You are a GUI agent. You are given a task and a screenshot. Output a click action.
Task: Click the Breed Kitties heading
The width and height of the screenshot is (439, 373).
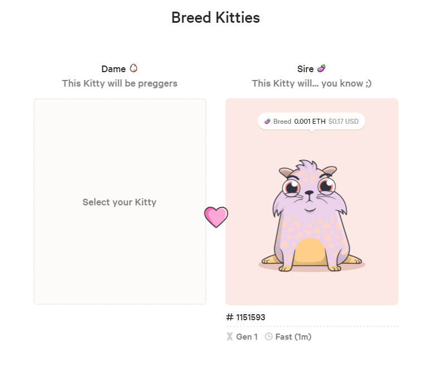point(215,18)
